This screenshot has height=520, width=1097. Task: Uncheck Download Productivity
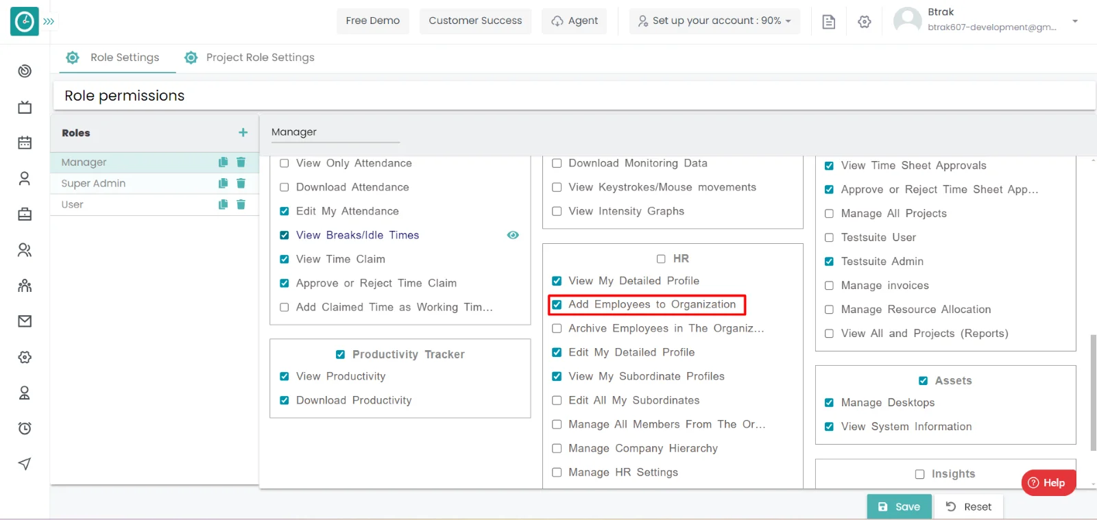[284, 400]
